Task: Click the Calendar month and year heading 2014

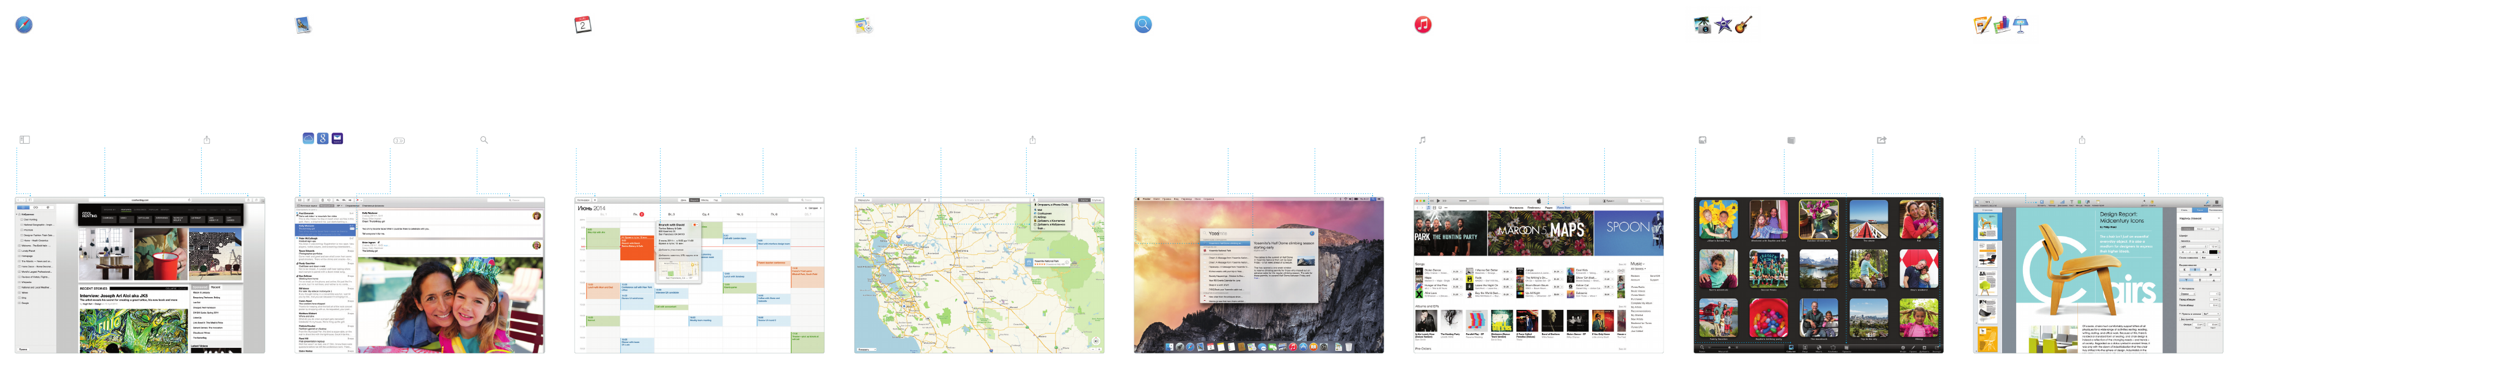Action: (592, 208)
